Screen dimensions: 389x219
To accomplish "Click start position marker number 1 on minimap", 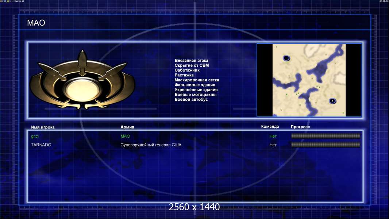I will (332, 101).
